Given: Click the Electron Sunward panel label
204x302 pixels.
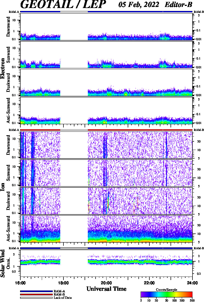Looking at the screenshot, I should (8, 55).
